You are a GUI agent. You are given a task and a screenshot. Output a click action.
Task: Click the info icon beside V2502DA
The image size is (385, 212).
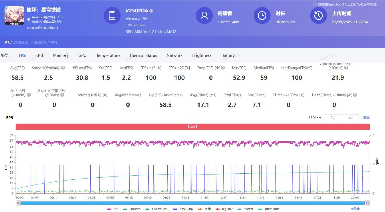click(x=151, y=11)
